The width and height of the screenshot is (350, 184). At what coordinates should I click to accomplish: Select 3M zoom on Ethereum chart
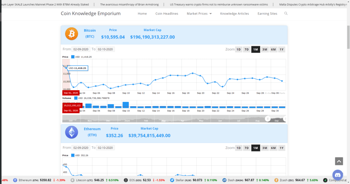pos(265,148)
